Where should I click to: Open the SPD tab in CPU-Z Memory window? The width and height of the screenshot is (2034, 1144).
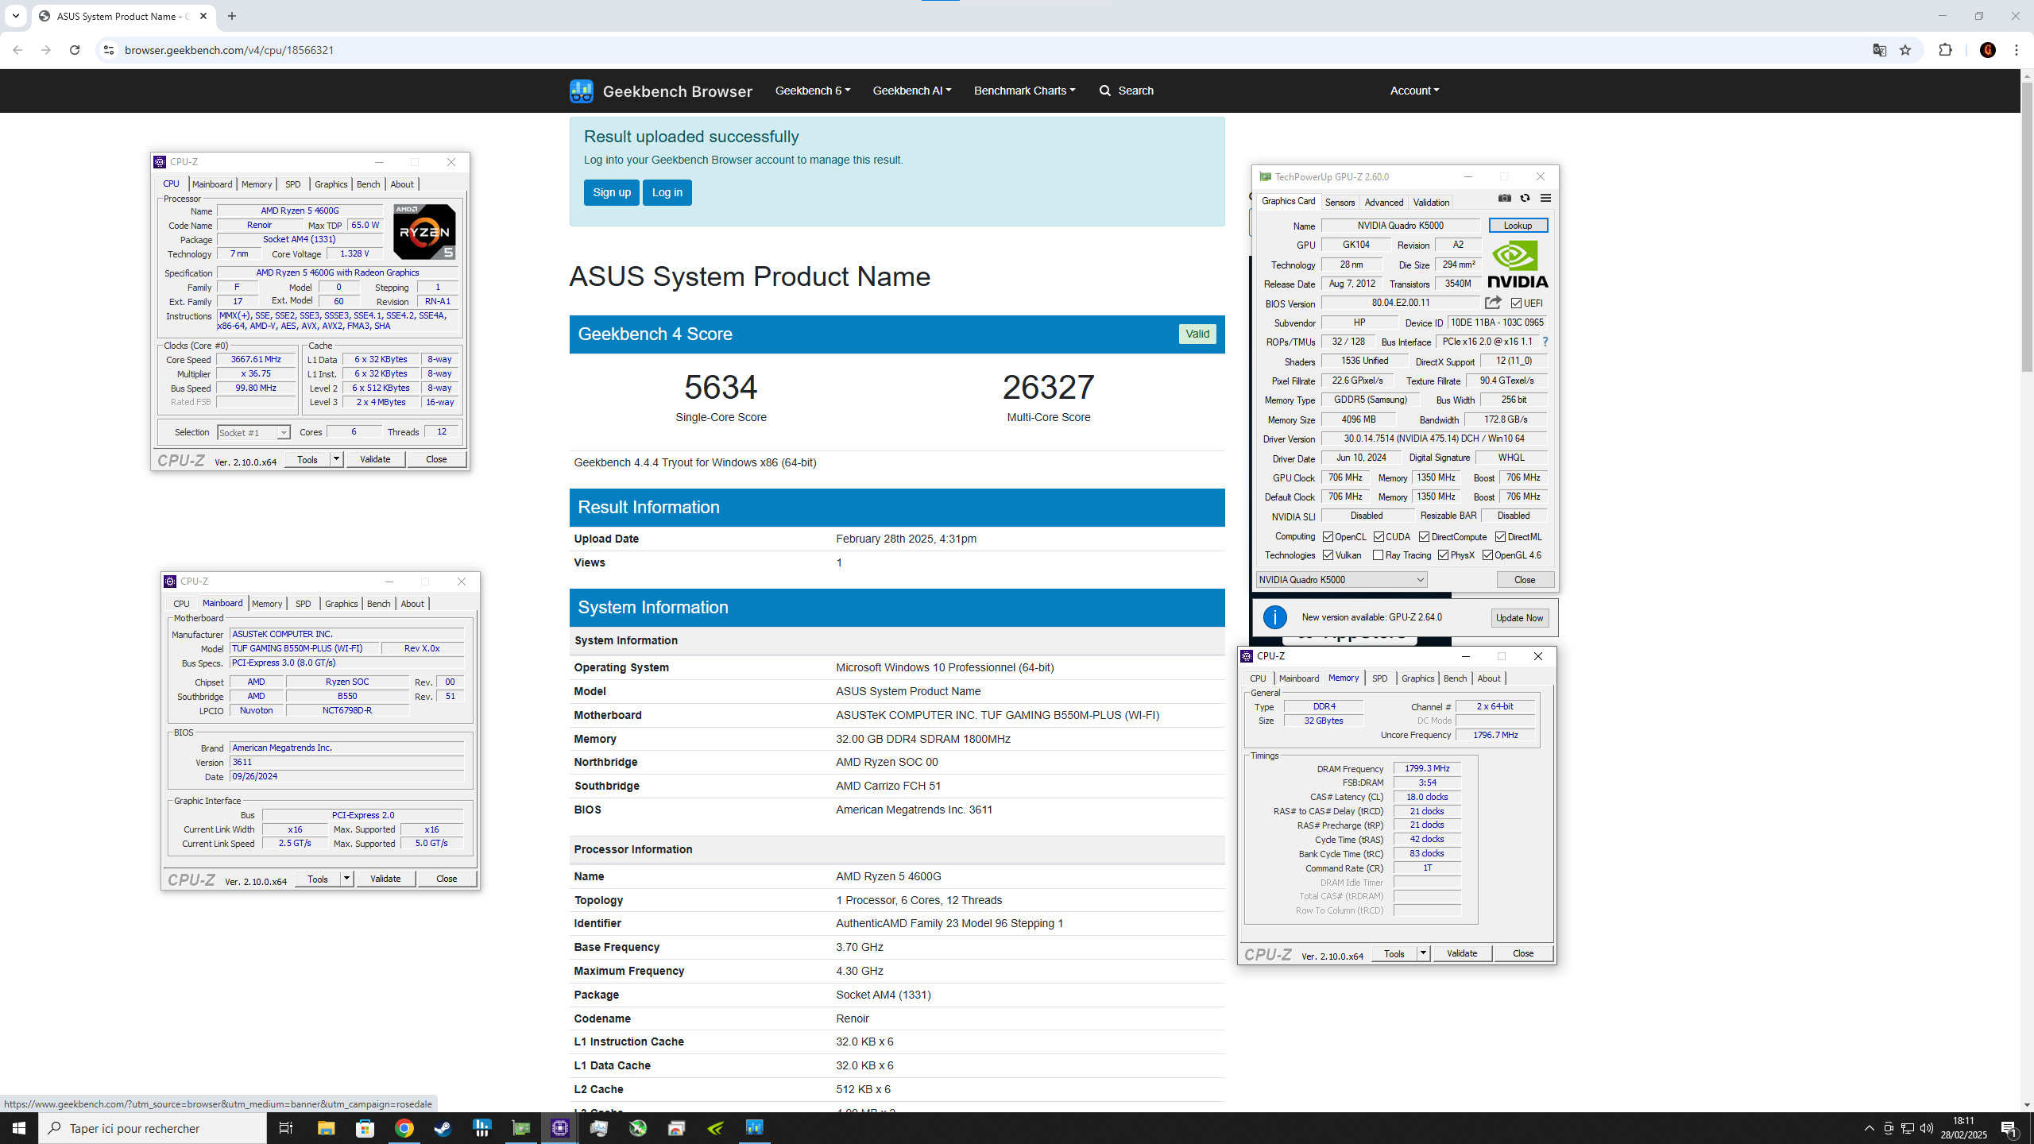point(1380,678)
